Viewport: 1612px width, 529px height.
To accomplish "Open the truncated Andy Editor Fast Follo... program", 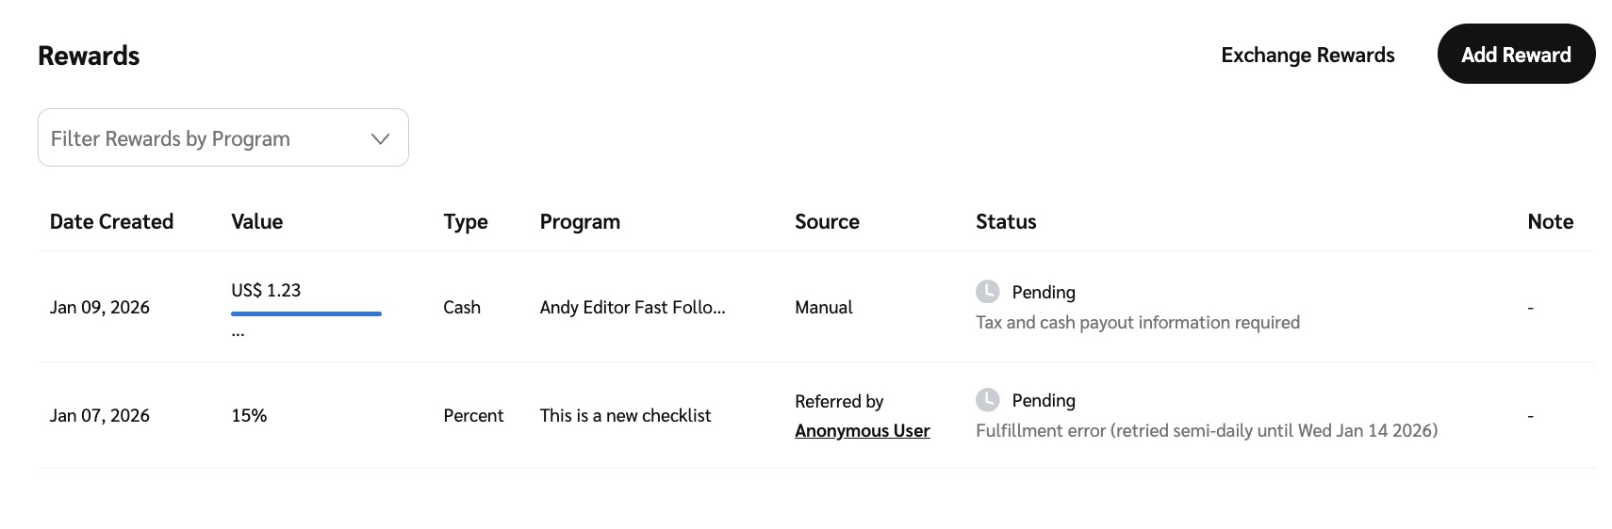I will (633, 308).
